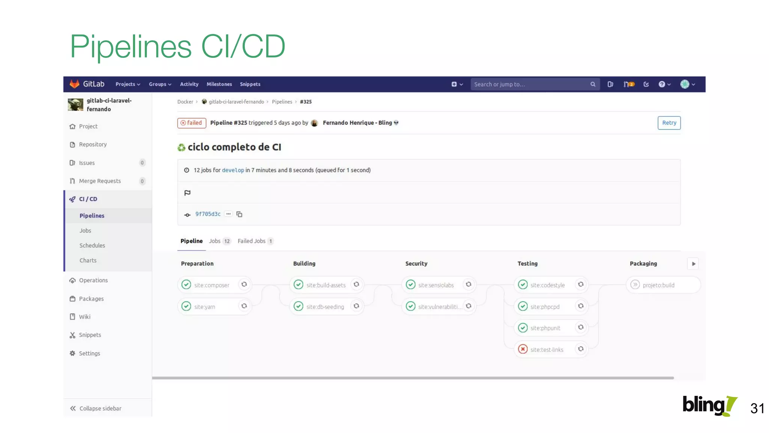The image size is (769, 433).
Task: Open the develop branch link
Action: 233,170
